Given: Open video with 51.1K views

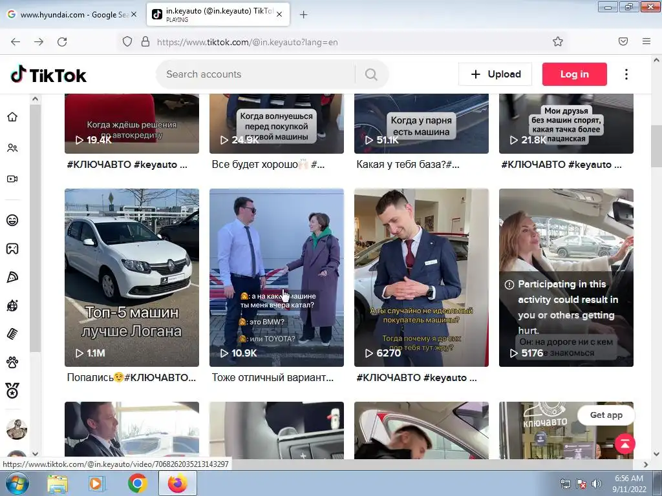Looking at the screenshot, I should tap(422, 123).
